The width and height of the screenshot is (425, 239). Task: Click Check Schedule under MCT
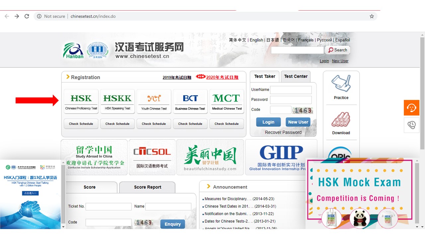226,124
